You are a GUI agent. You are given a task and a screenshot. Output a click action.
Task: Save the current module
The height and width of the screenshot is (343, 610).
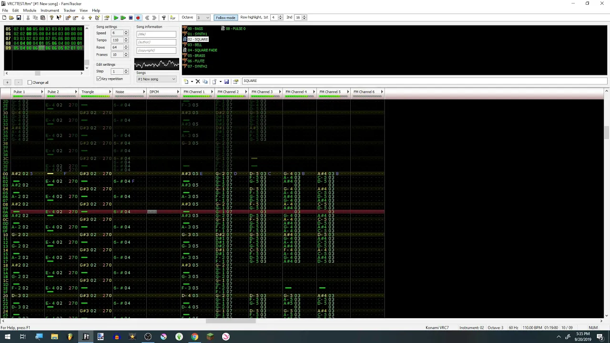[x=19, y=18]
